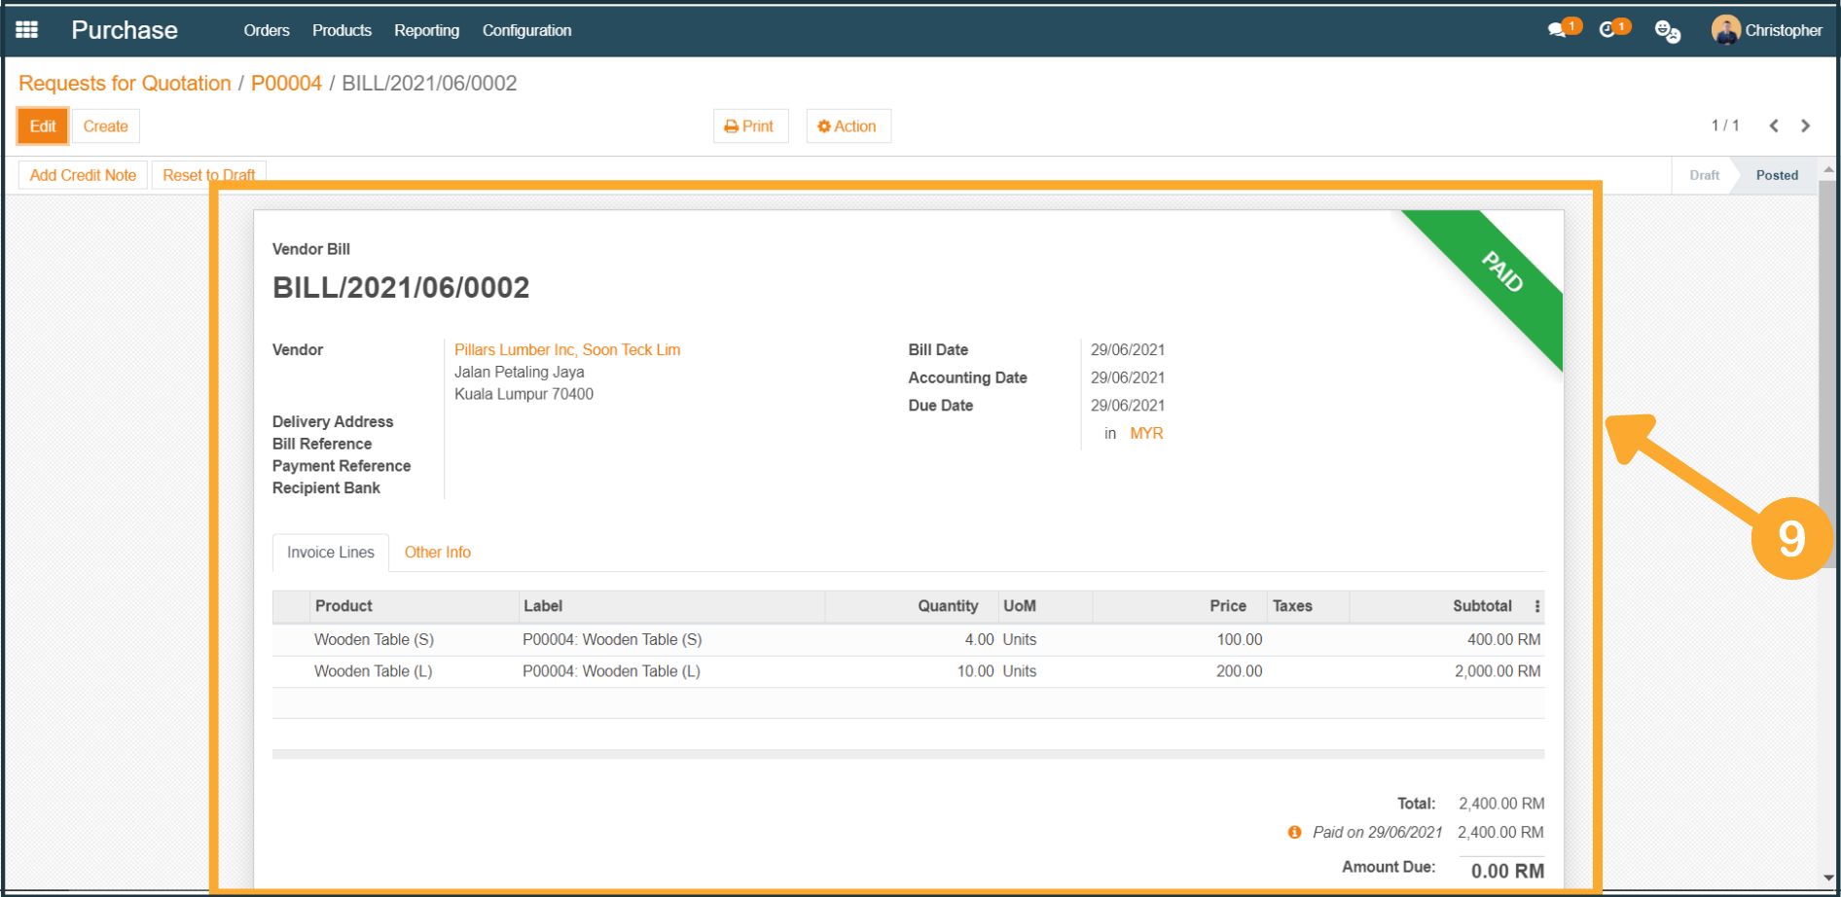Image resolution: width=1841 pixels, height=897 pixels.
Task: Open the Configuration menu
Action: 526,30
